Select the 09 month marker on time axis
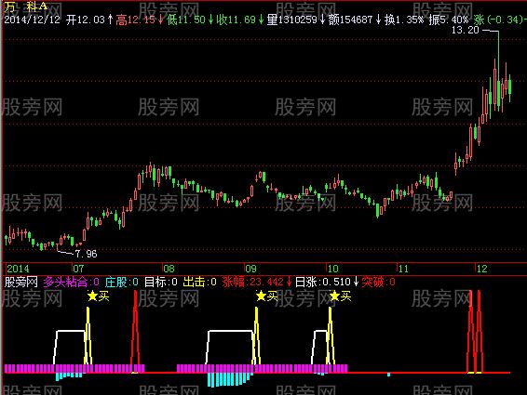The height and width of the screenshot is (395, 527). point(250,269)
